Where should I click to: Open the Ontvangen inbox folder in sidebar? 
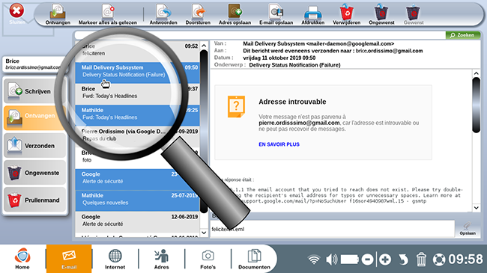click(x=34, y=118)
